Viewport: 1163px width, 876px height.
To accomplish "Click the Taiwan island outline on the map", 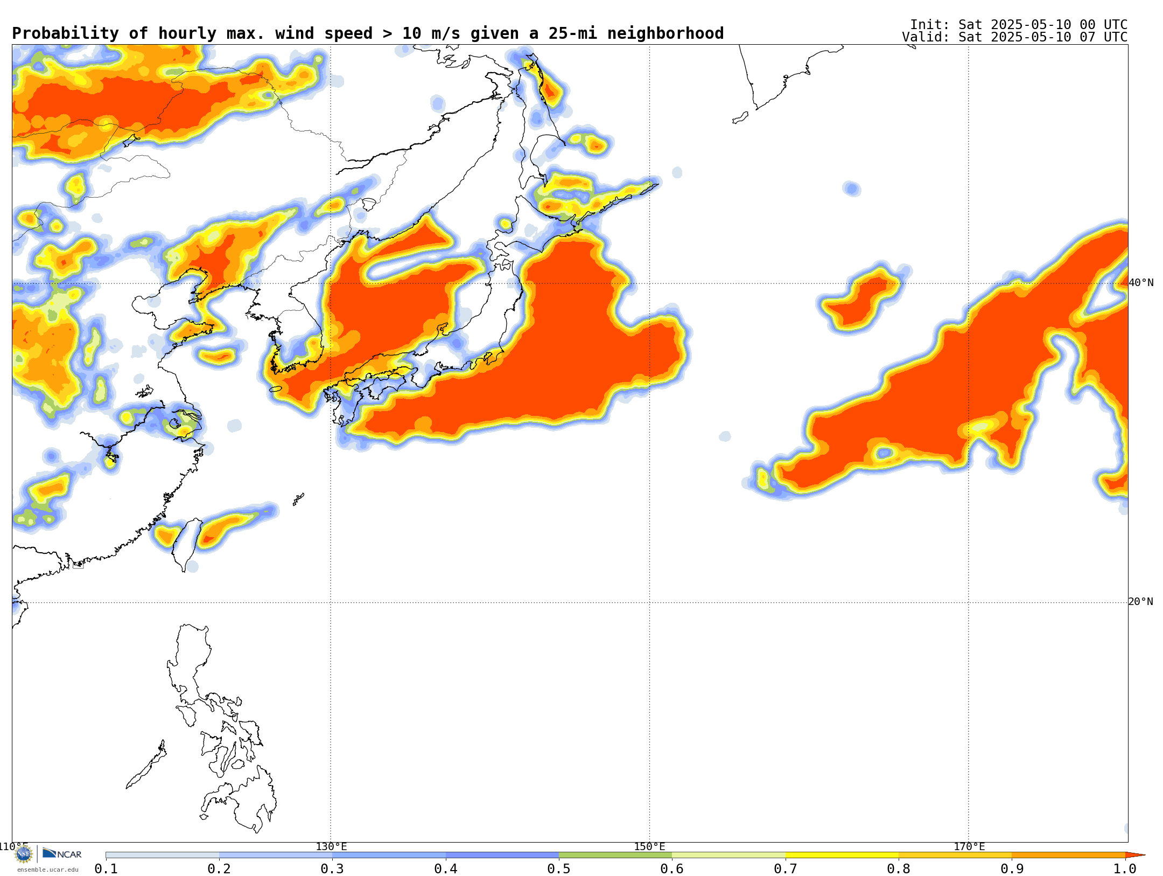I will 187,545.
